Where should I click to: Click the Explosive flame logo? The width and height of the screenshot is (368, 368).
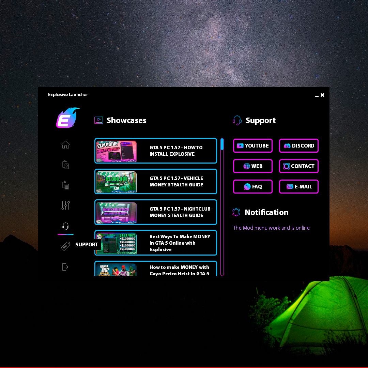[68, 118]
